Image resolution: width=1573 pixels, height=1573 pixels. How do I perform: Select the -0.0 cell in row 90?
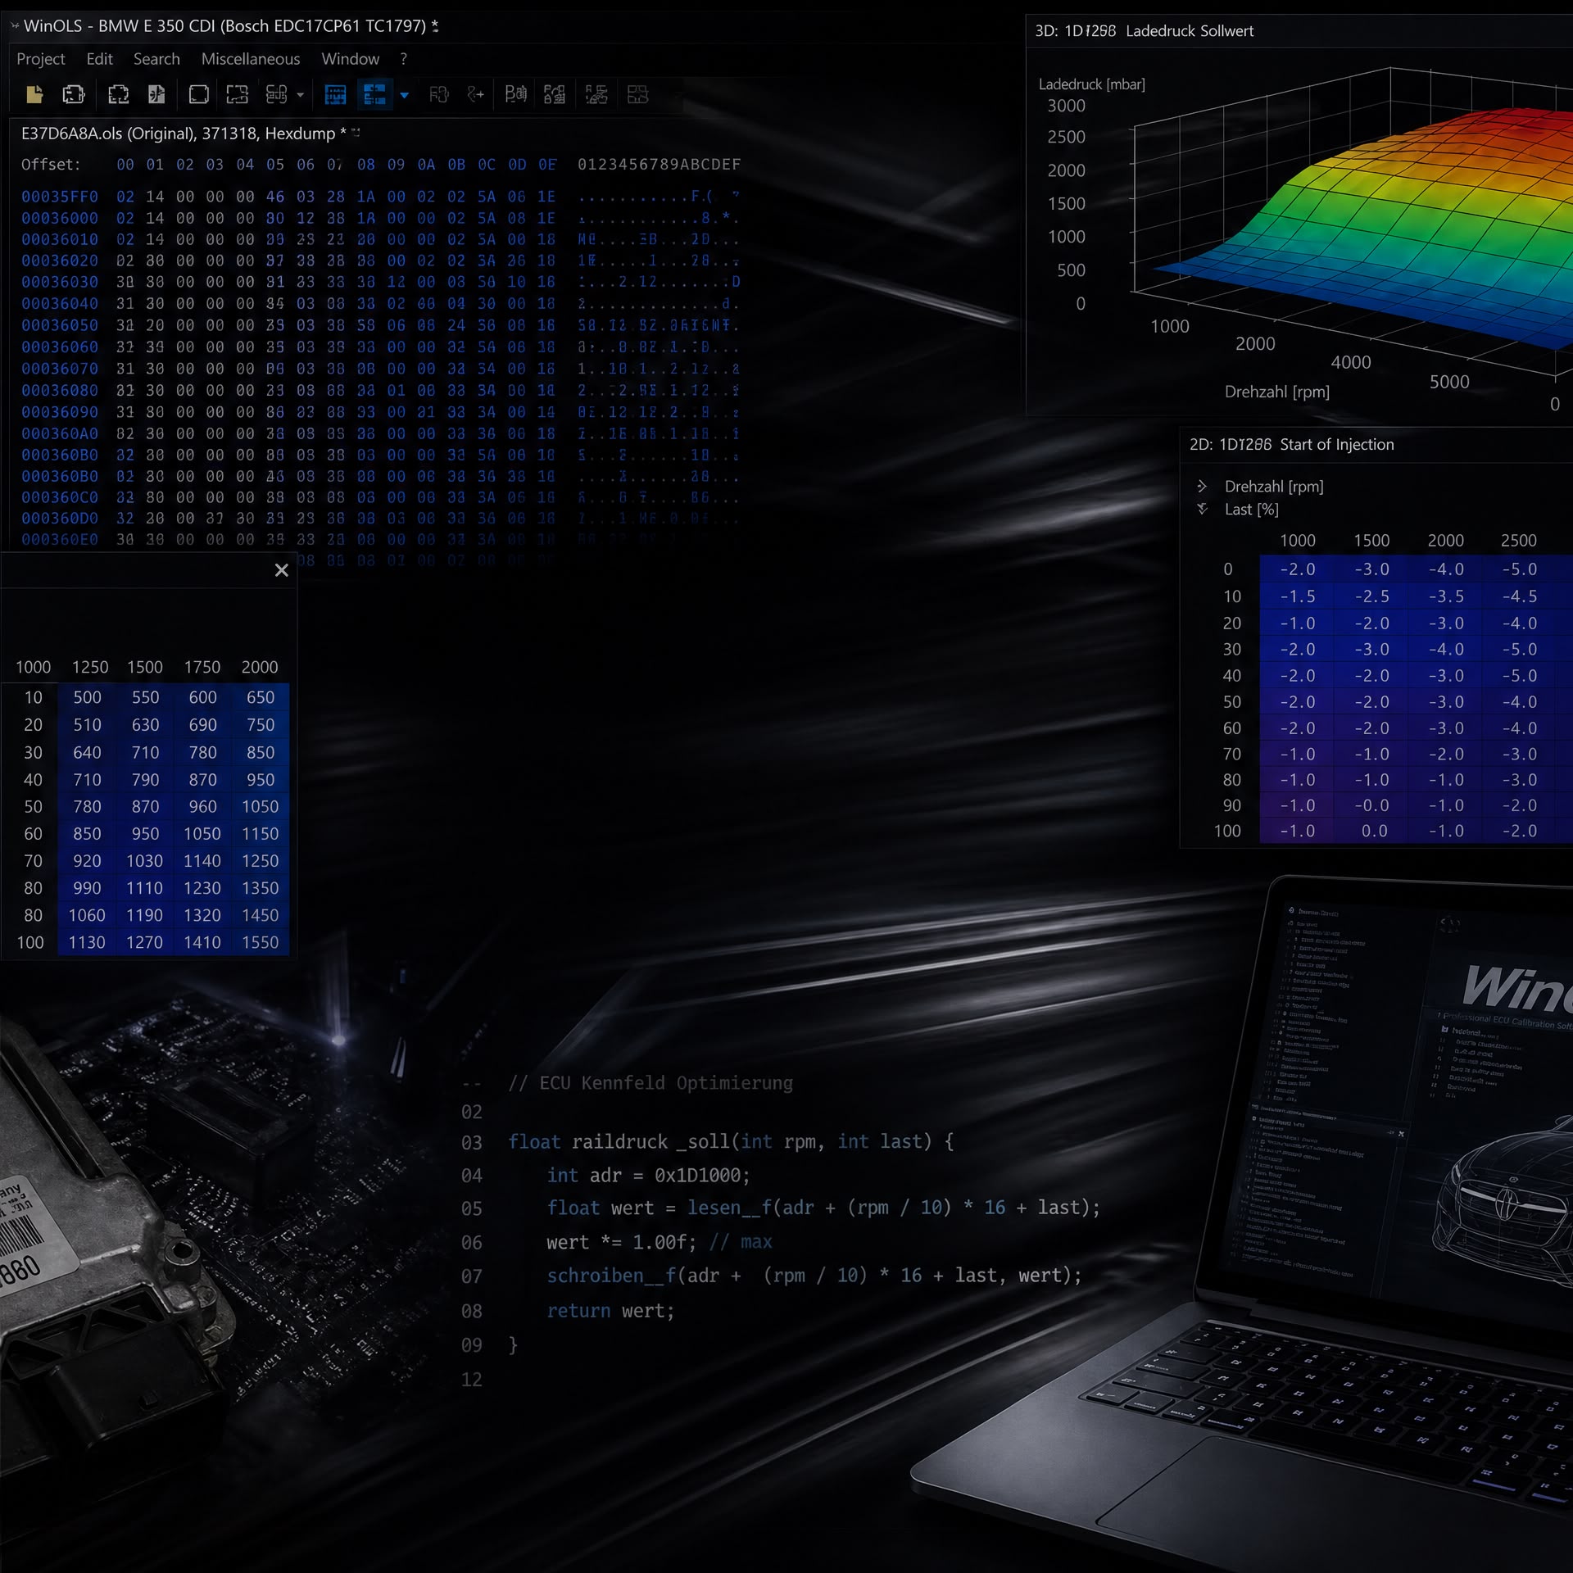(x=1372, y=806)
